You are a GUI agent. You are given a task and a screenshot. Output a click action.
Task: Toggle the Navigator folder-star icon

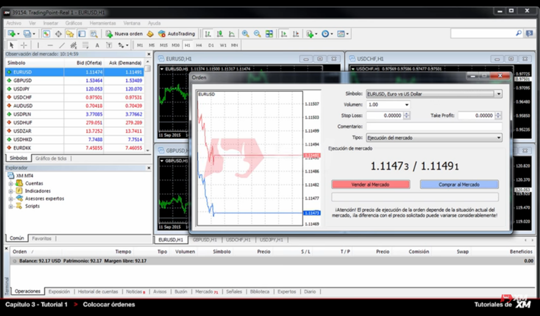click(x=70, y=33)
